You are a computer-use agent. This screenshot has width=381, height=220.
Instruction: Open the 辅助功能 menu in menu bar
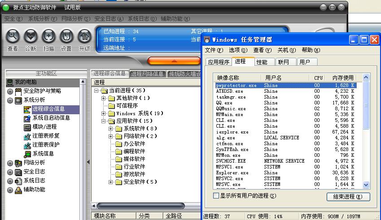(175, 19)
